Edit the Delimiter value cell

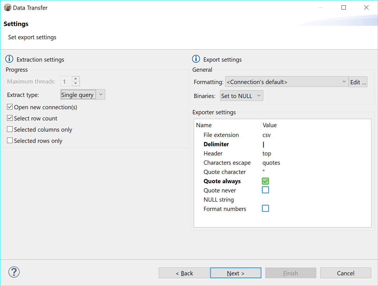coord(316,144)
